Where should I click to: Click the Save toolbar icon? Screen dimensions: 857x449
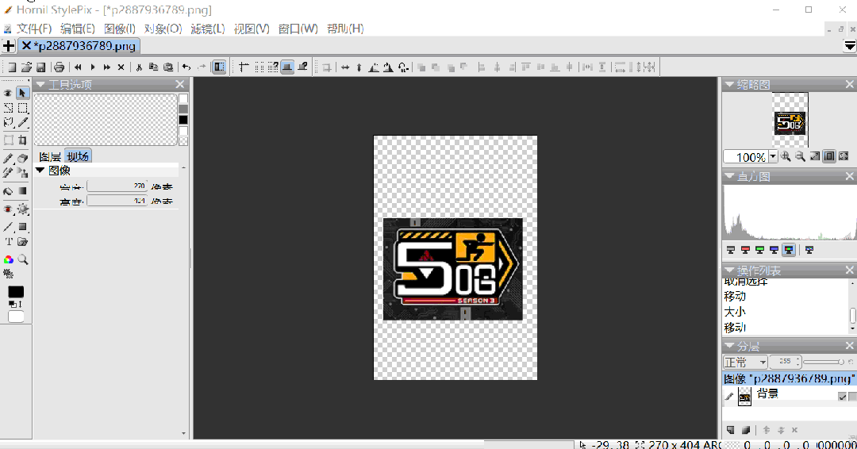pos(40,67)
